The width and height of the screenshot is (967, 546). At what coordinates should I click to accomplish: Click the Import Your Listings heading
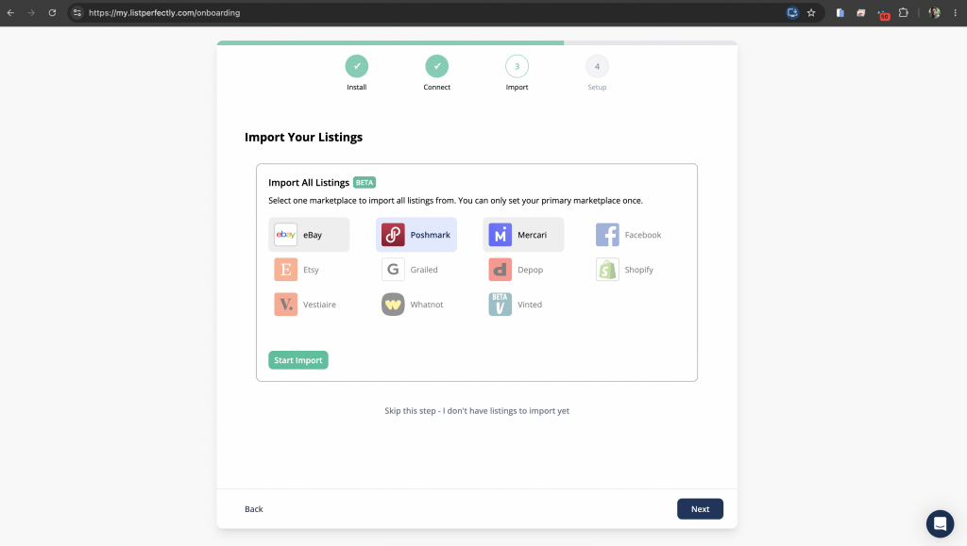pos(303,138)
